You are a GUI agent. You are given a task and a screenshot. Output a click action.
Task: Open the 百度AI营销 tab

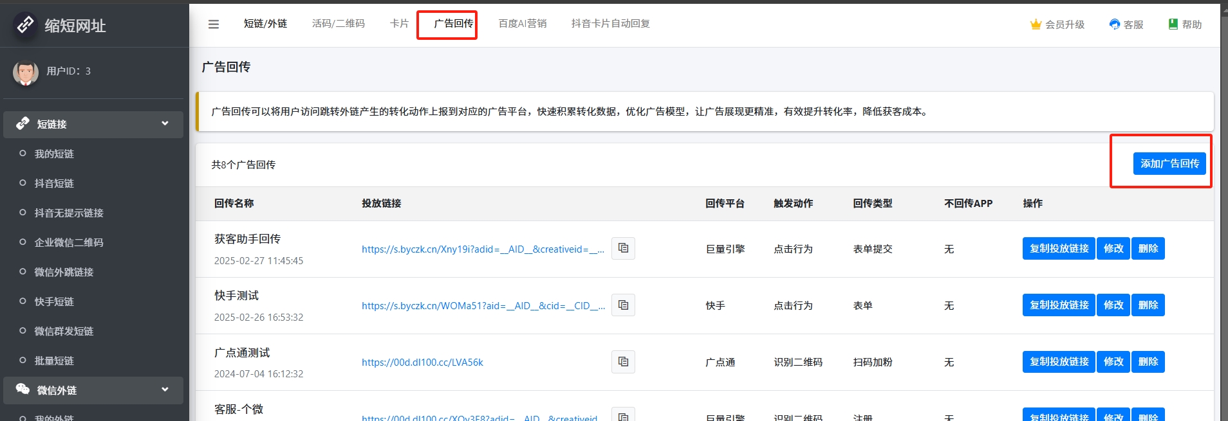point(522,24)
